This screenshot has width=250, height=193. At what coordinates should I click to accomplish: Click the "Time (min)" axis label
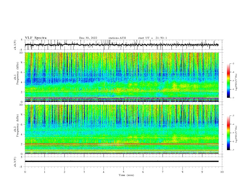(126, 175)
